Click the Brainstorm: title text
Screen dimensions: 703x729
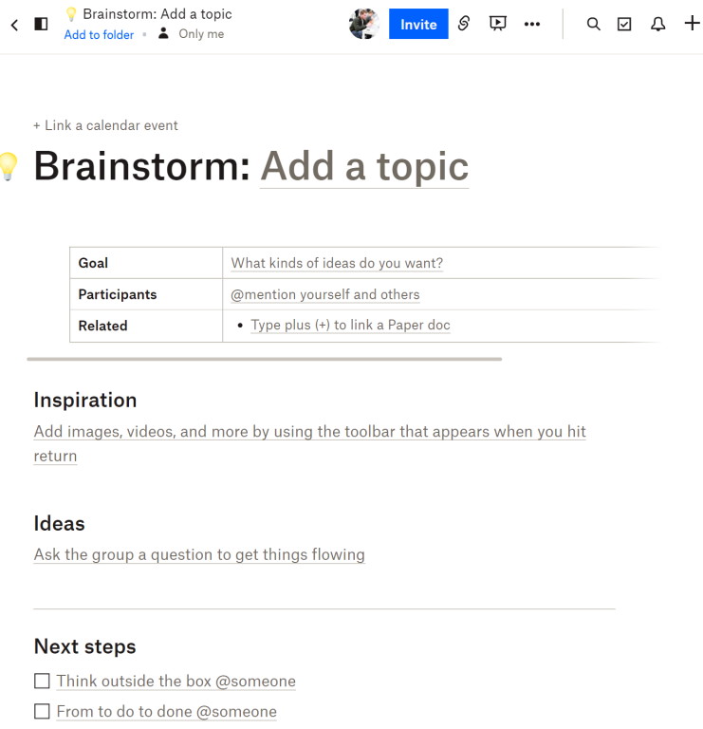coord(142,166)
